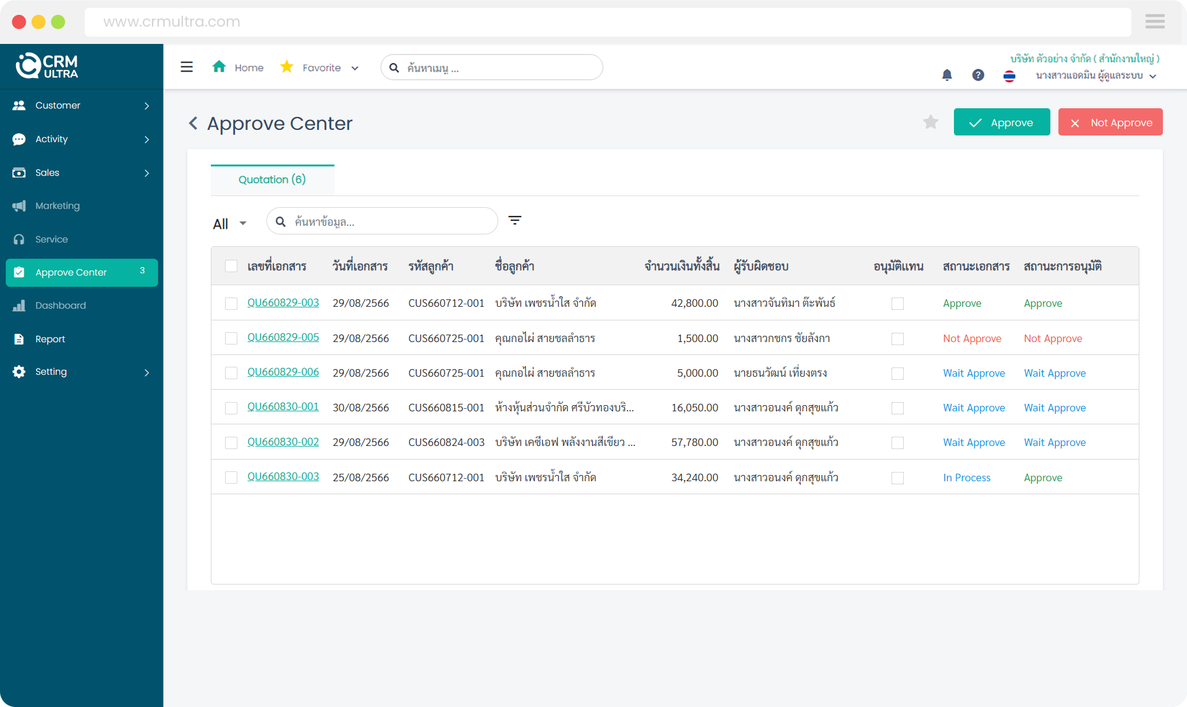The height and width of the screenshot is (707, 1187).
Task: Click the Service headset icon
Action: click(19, 239)
